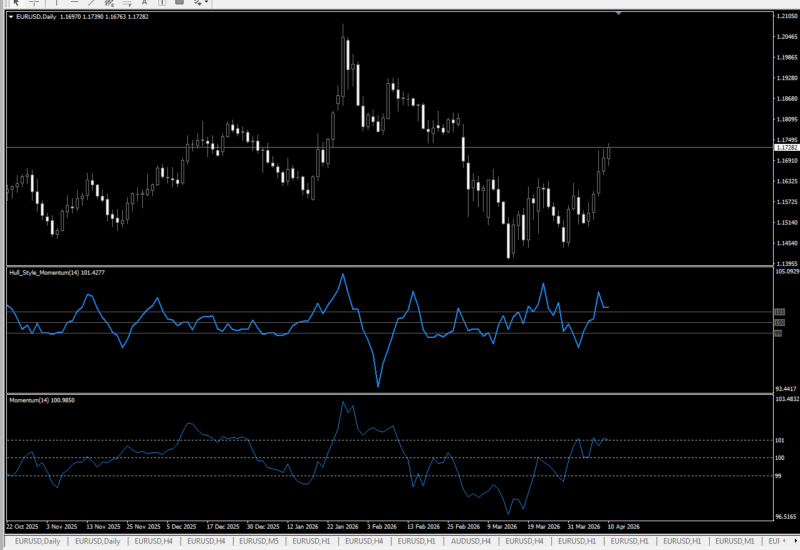The width and height of the screenshot is (800, 550).
Task: Pick the trendline drawing tool
Action: coord(91,3)
